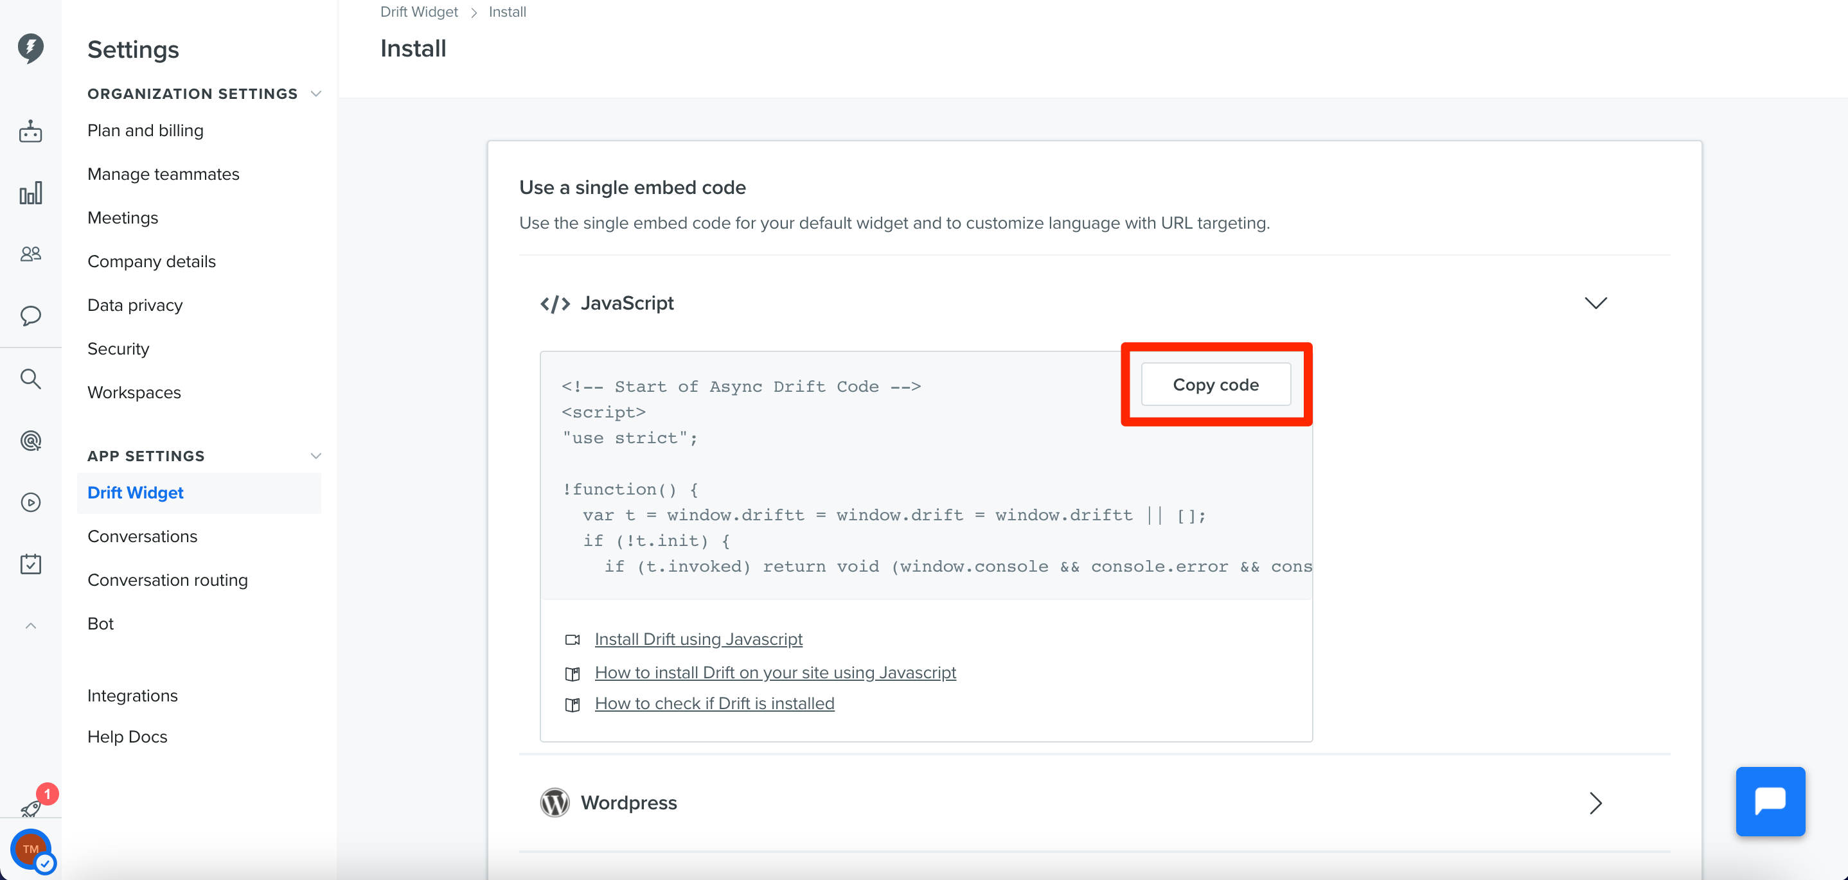Open the calendar check meetings icon

[30, 564]
